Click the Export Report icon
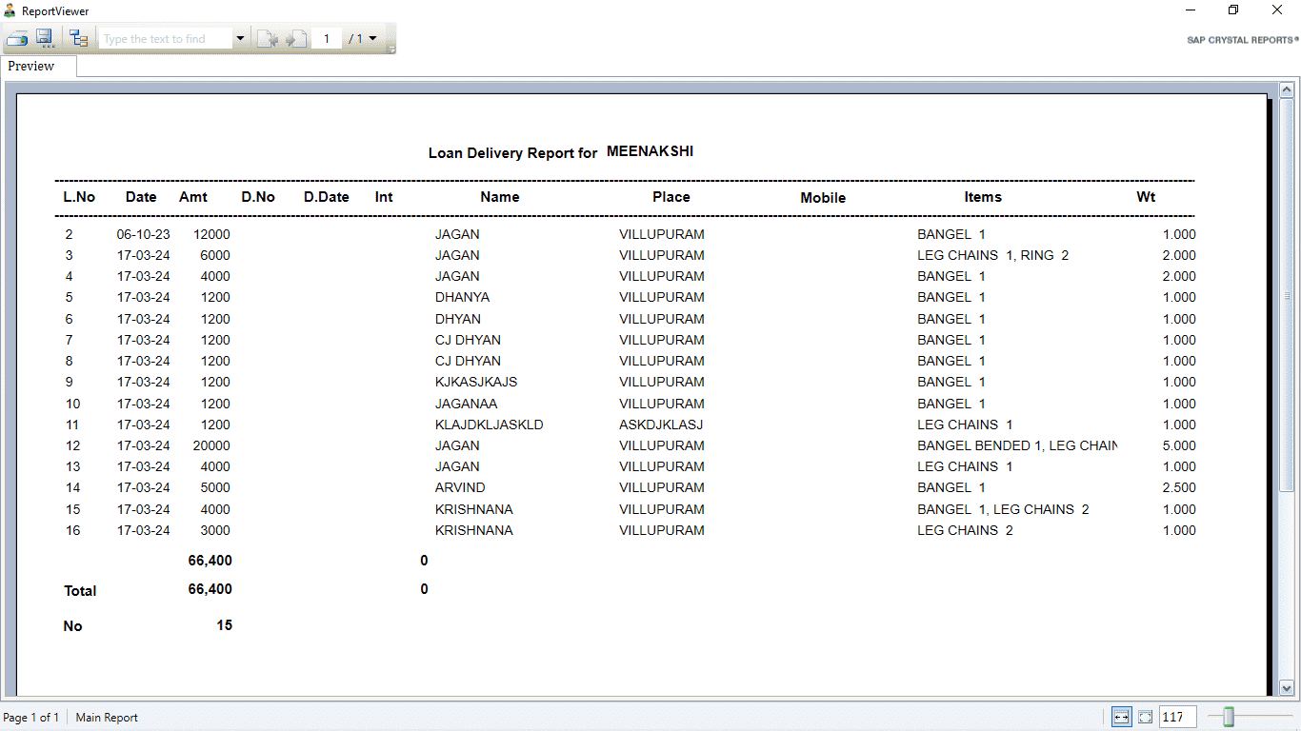This screenshot has height=731, width=1301. (x=44, y=39)
